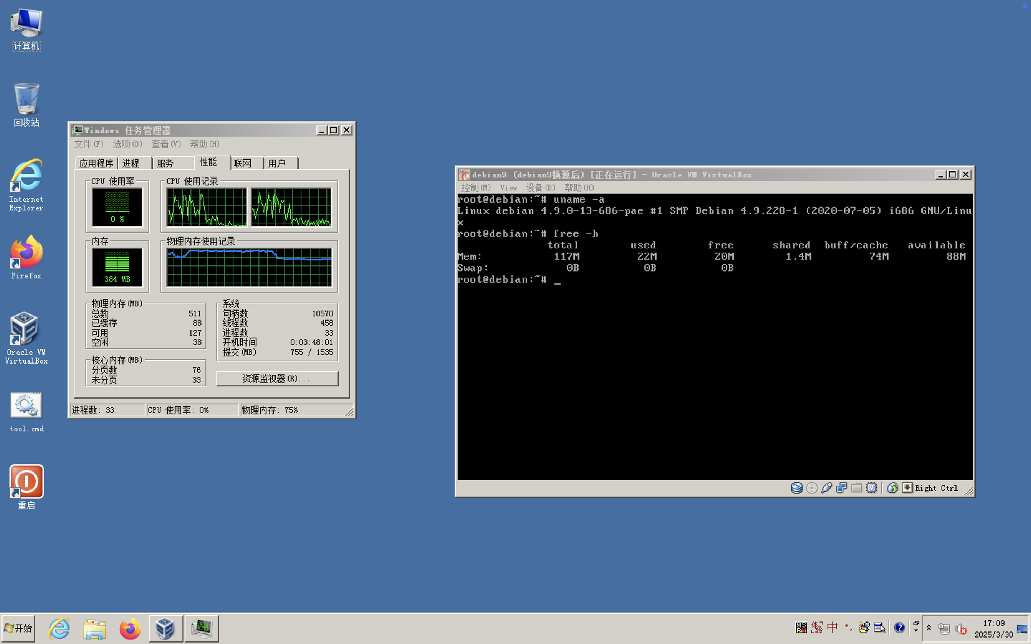
Task: Open Task Manager's 帮助(H) menu
Action: point(204,144)
